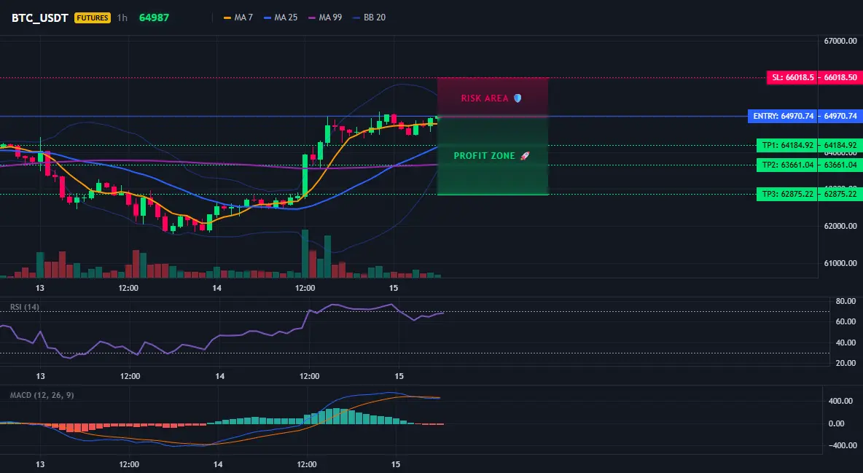
Task: Click the yellow FUTURES badge
Action: pos(93,17)
